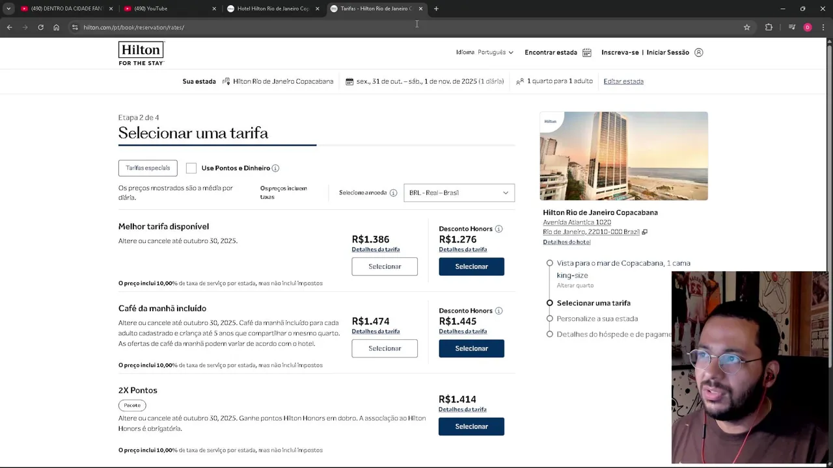Switch to the (490) YouTube tab
This screenshot has height=468, width=833.
point(170,8)
